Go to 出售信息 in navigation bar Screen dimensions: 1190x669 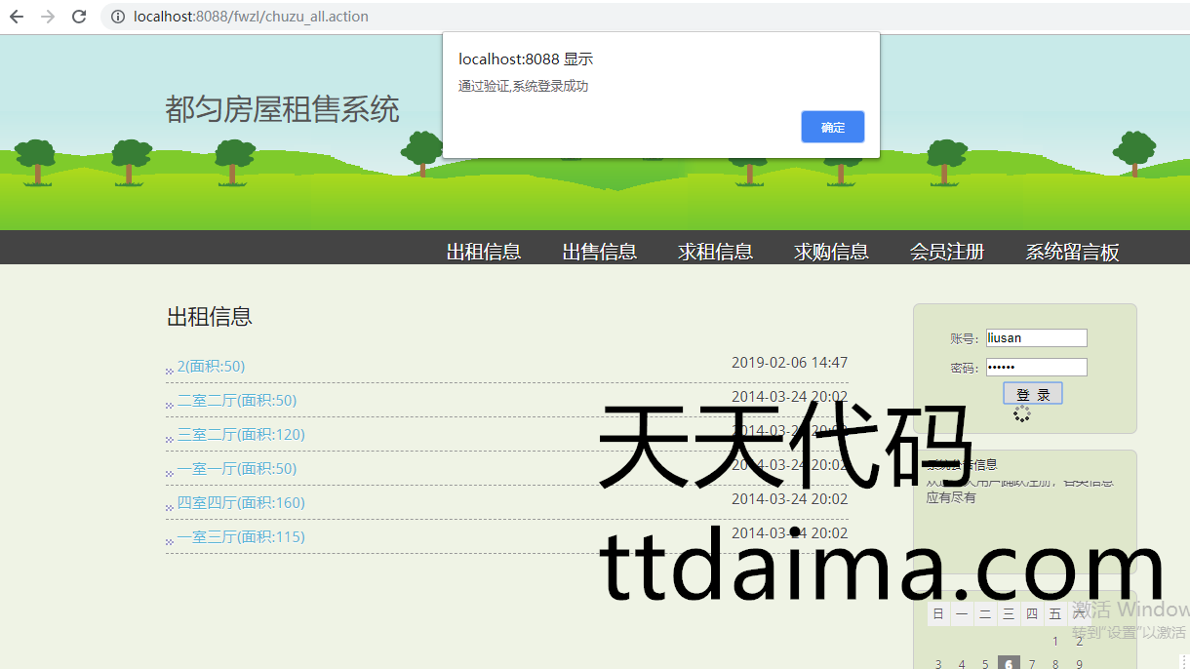tap(599, 252)
